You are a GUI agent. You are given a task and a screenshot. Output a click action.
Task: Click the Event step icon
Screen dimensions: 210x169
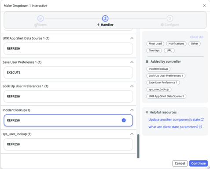tap(36, 25)
